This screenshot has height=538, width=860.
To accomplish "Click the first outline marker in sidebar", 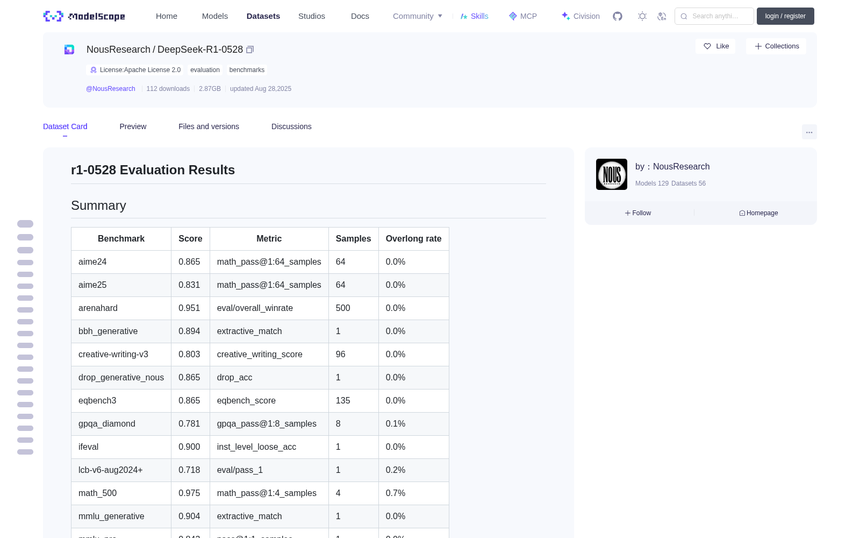I will [25, 224].
